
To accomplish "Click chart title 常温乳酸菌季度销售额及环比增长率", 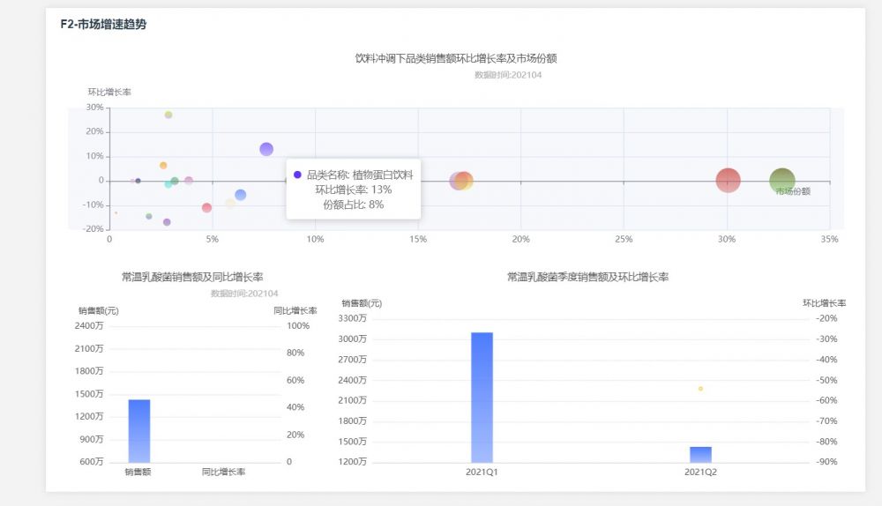I will click(587, 277).
